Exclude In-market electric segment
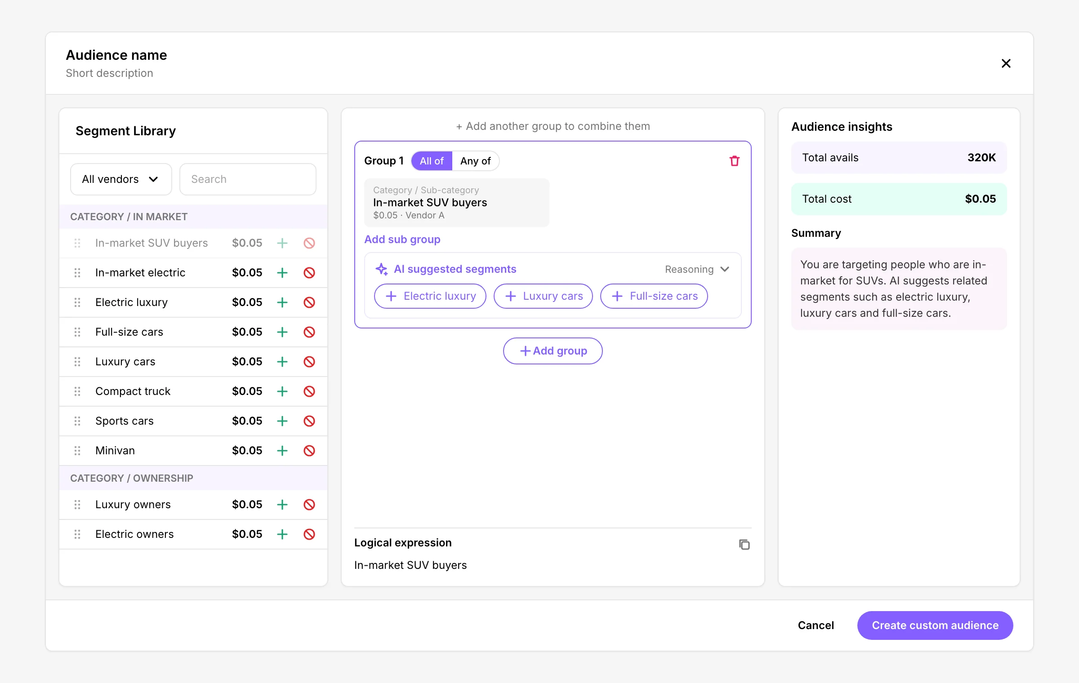 pos(309,273)
